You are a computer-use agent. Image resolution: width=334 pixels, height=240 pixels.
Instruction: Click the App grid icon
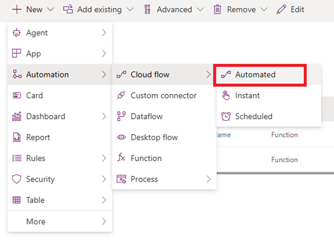(17, 53)
